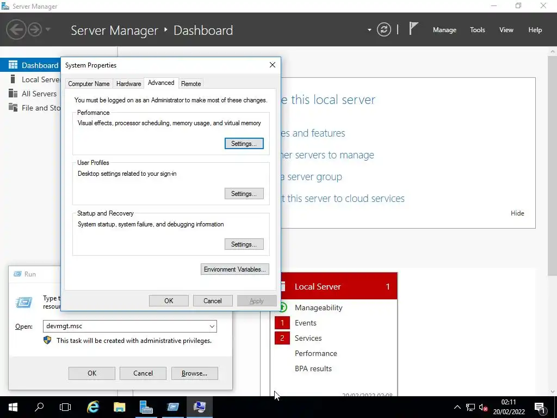The image size is (557, 418).
Task: Open the View menu
Action: pyautogui.click(x=506, y=30)
